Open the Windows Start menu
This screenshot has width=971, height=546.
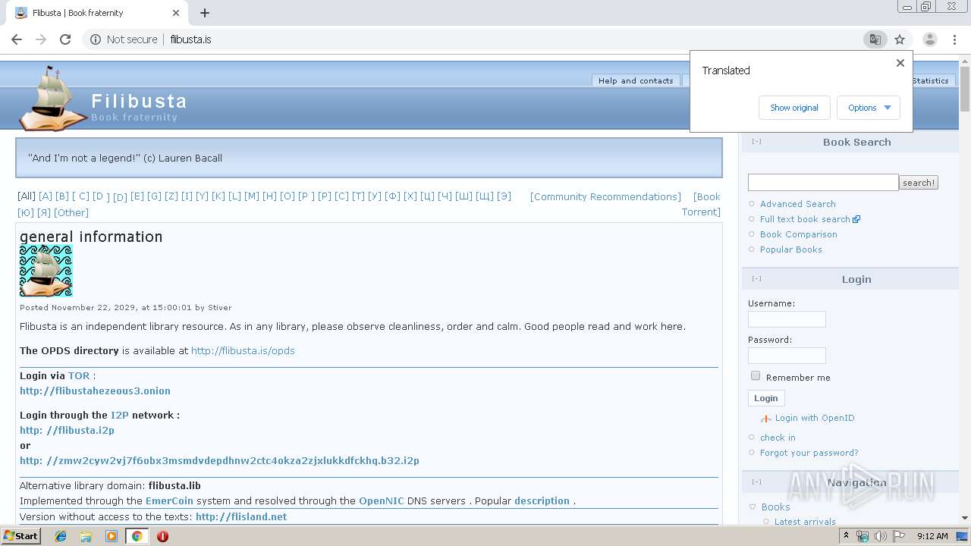pyautogui.click(x=21, y=536)
